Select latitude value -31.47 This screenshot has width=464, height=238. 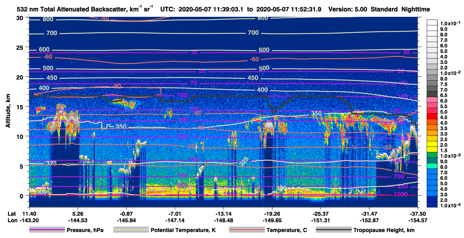[369, 213]
